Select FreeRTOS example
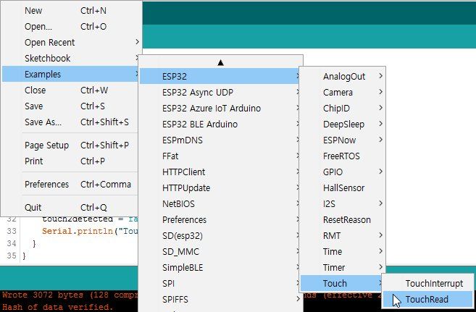Image resolution: width=476 pixels, height=312 pixels. (343, 156)
